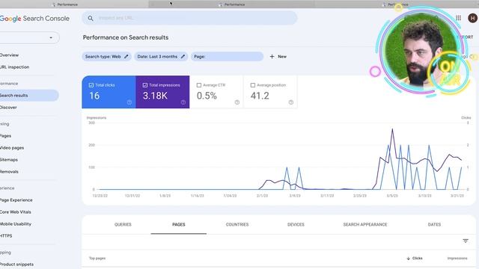Switch to the middle Performance browser tab
The height and width of the screenshot is (269, 479).
point(231,4)
